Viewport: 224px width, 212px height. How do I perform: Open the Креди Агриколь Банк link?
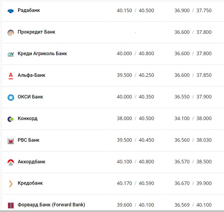pos(42,54)
